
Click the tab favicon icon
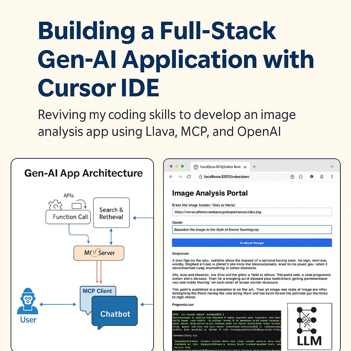(196, 167)
